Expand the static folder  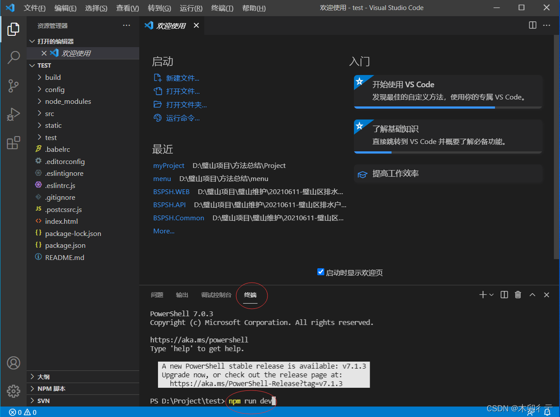[x=39, y=125]
